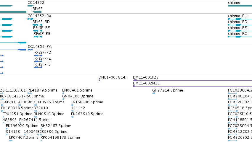Click the CG14352 gene arrow glyph
The height and width of the screenshot is (142, 252).
(31, 6)
